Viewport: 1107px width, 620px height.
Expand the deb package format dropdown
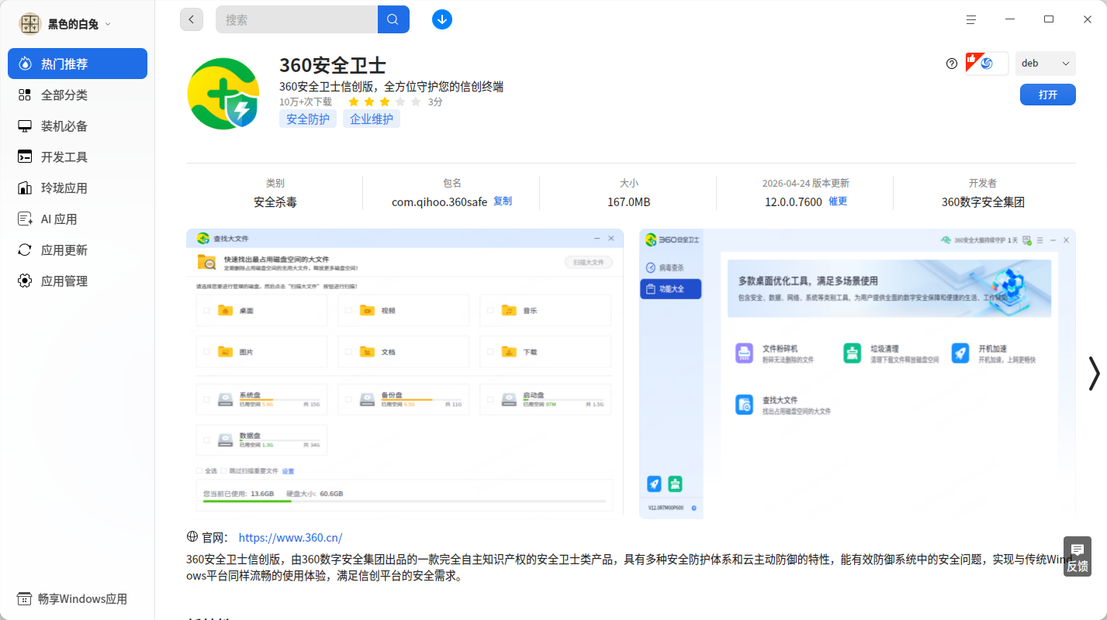(x=1046, y=64)
